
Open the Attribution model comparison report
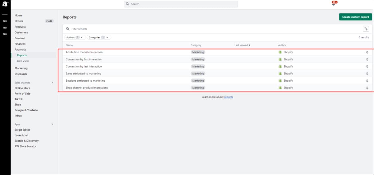tap(84, 52)
